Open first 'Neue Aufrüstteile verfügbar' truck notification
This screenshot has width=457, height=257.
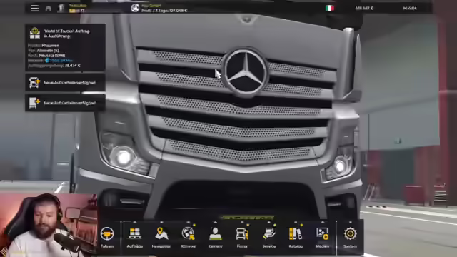tap(65, 83)
